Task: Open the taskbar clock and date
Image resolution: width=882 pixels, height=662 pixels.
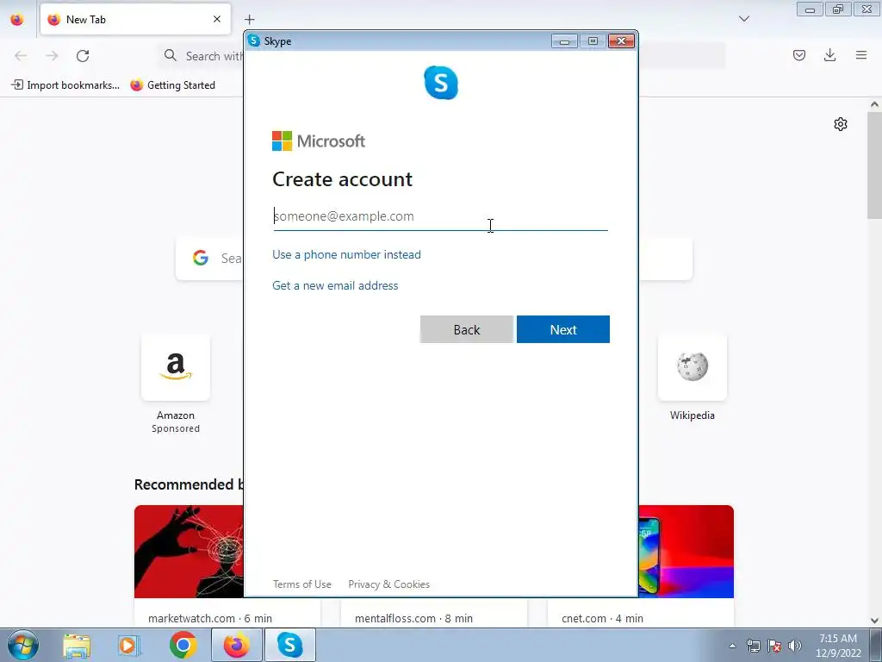Action: point(838,646)
